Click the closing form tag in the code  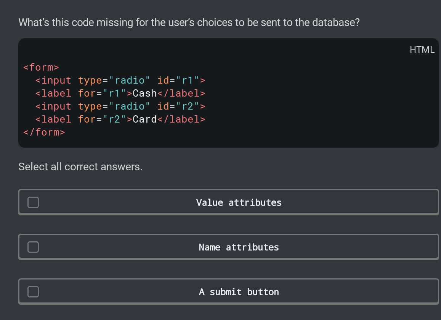tap(43, 132)
